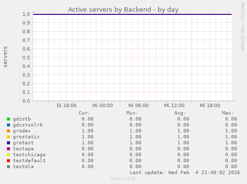
Task: Click the blue gdzstsolrb legend swatch
Action: pos(8,125)
